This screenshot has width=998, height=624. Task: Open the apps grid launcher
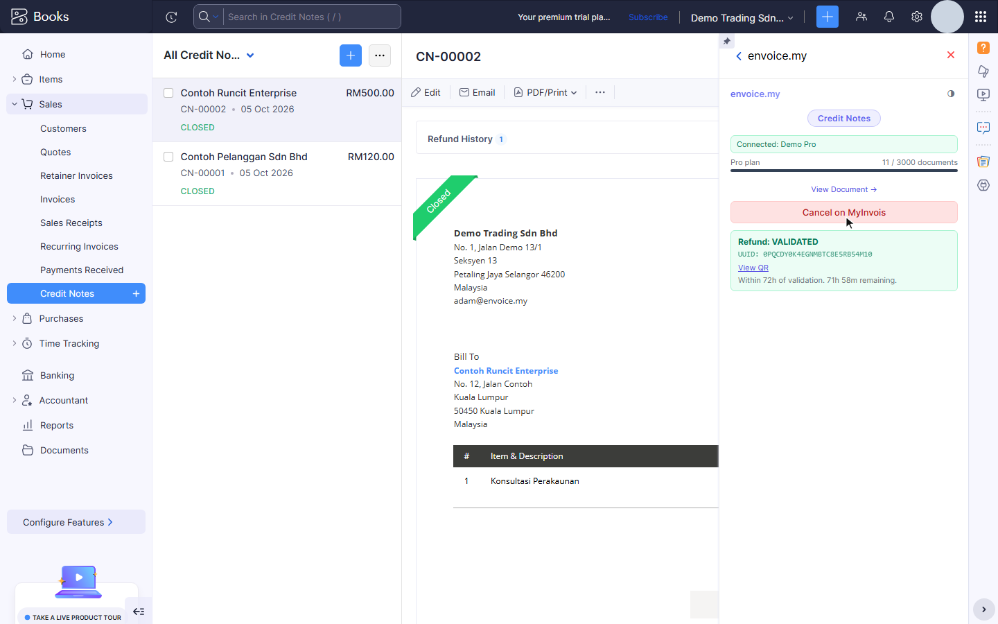[x=980, y=17]
